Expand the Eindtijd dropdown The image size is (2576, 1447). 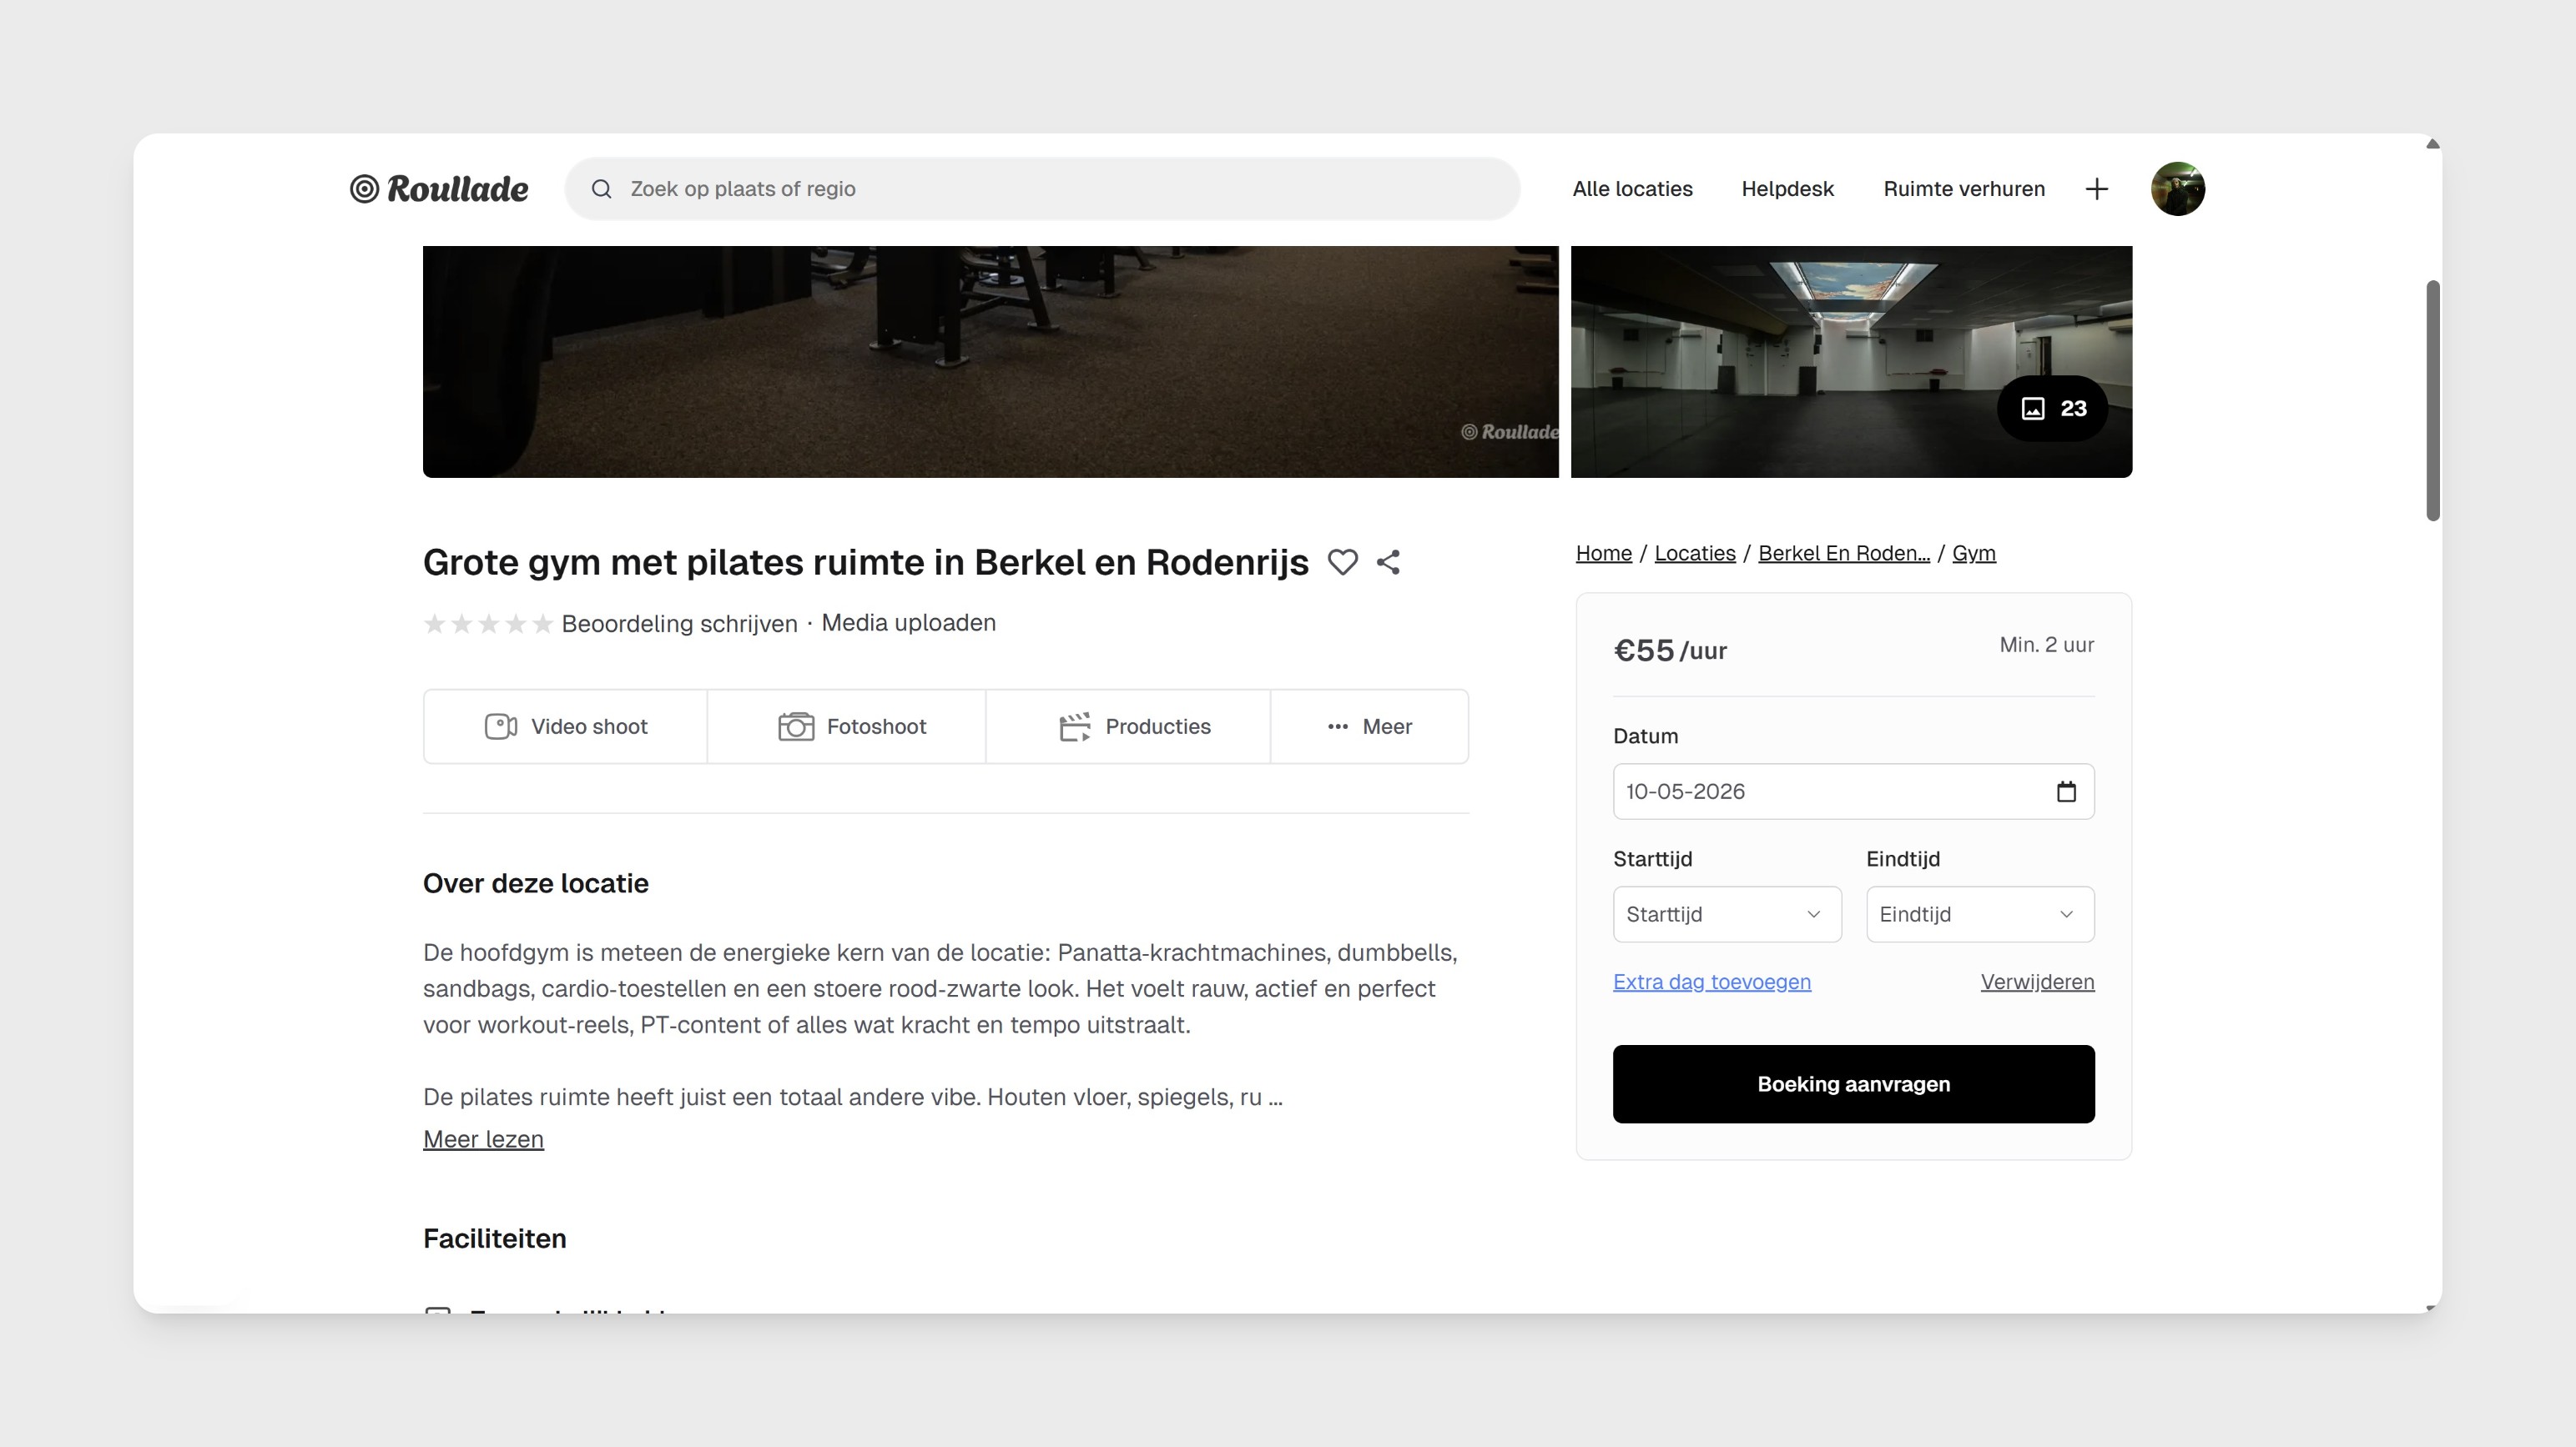pyautogui.click(x=1980, y=914)
